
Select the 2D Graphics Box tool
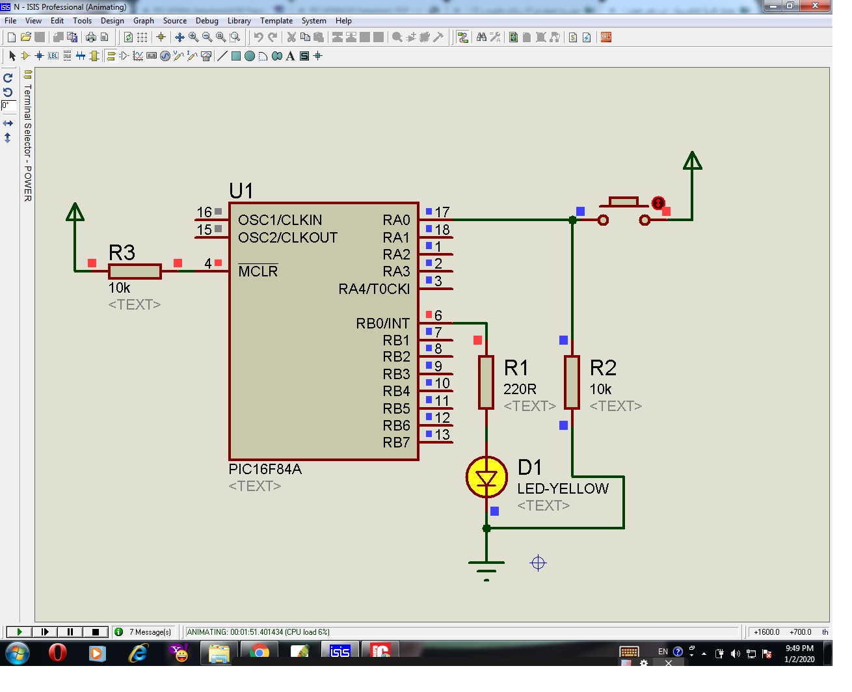[236, 56]
